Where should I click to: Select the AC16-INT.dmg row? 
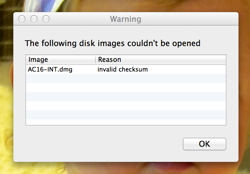(x=50, y=69)
